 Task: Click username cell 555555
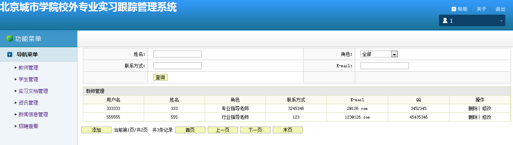point(113,117)
